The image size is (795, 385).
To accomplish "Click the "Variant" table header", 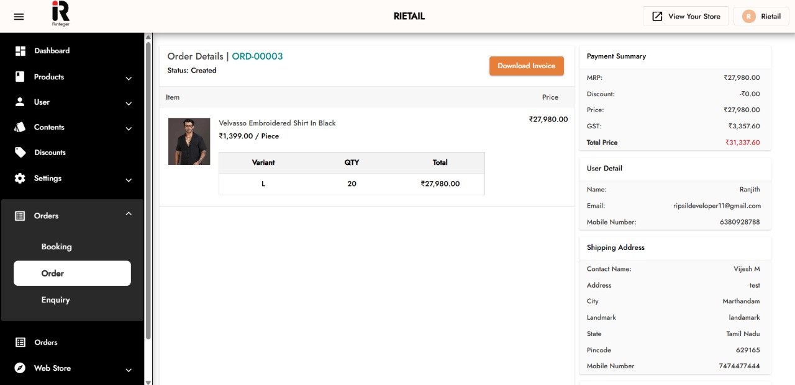I will point(263,162).
